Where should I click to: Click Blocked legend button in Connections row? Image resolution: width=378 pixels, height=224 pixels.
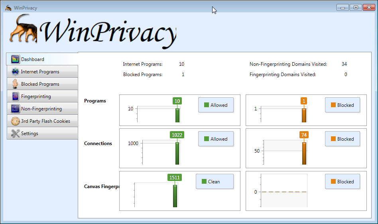point(343,139)
